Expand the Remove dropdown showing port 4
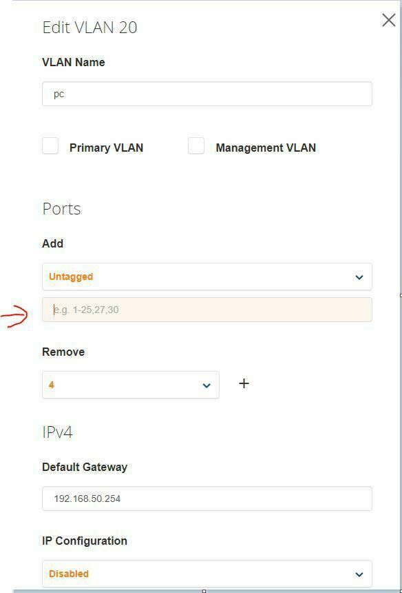 click(131, 384)
